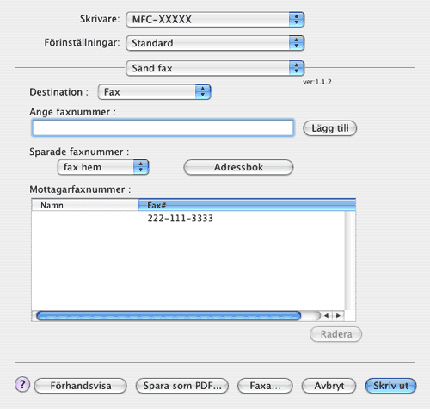The image size is (430, 409).
Task: Expand the Förinställningar Standard dropdown
Action: coord(215,43)
